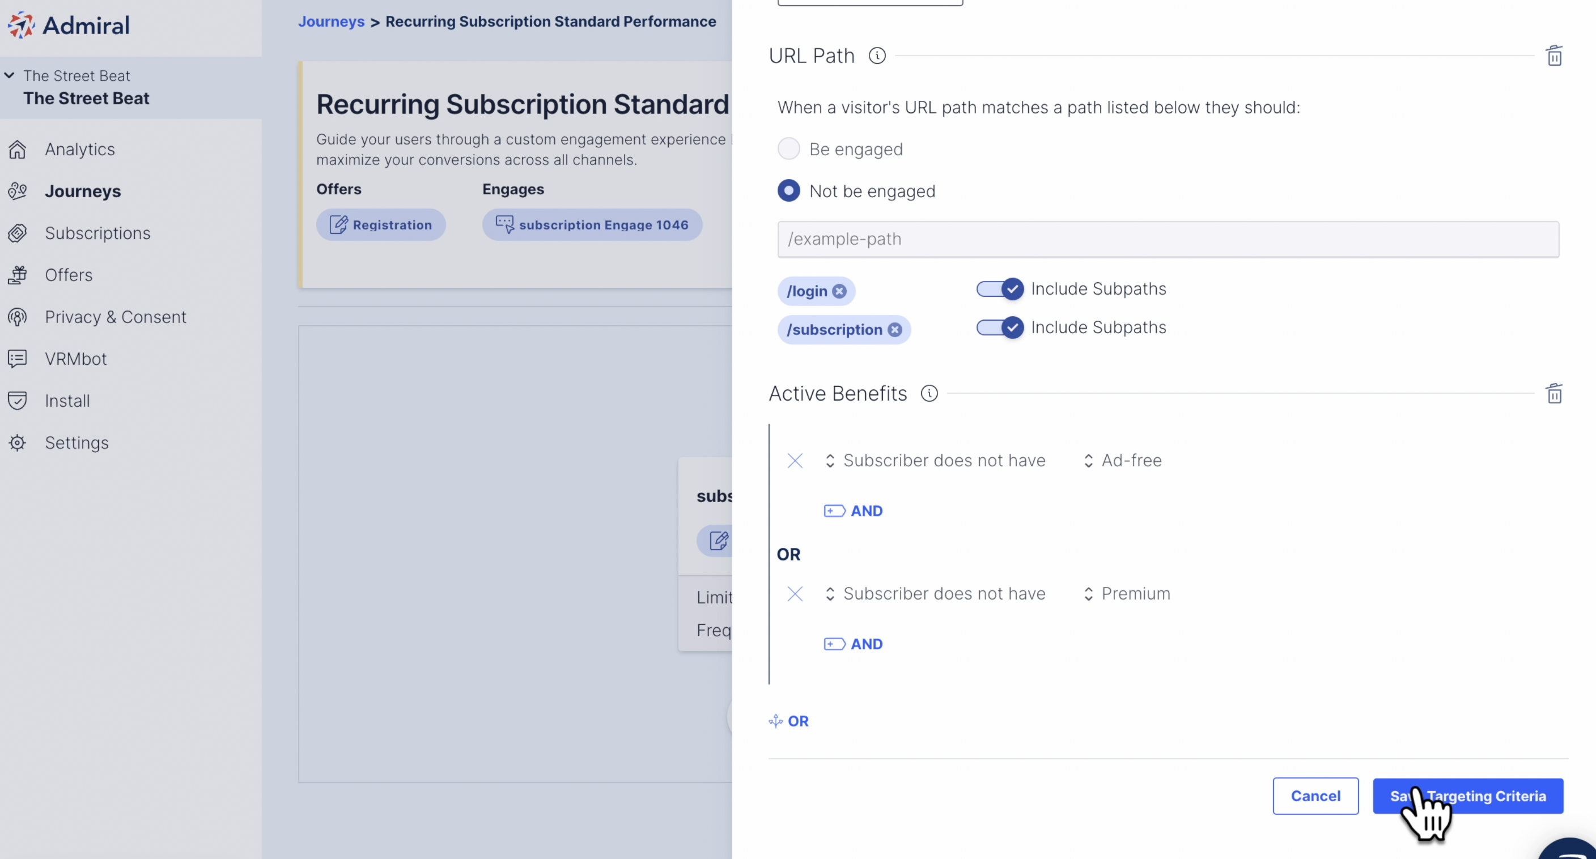Go to Journeys breadcrumb link
Image resolution: width=1596 pixels, height=859 pixels.
[x=332, y=22]
